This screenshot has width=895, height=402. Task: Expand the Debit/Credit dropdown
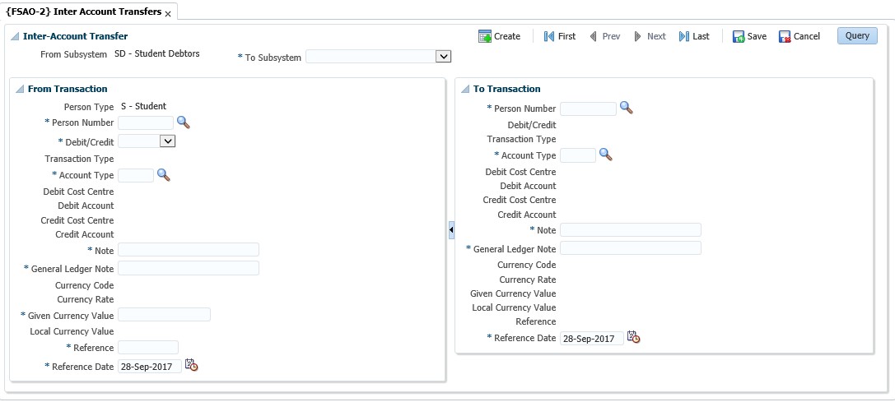pyautogui.click(x=167, y=141)
